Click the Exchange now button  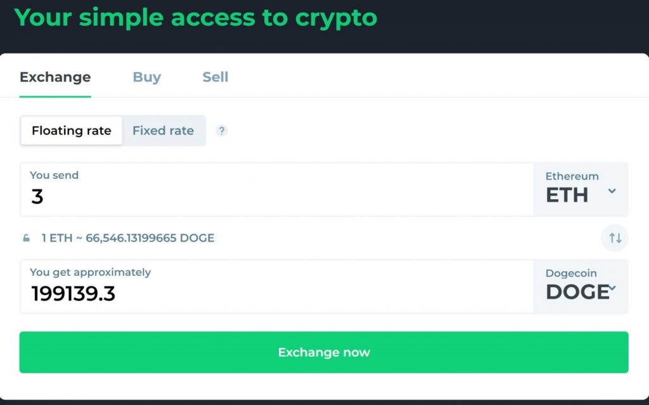click(x=324, y=352)
